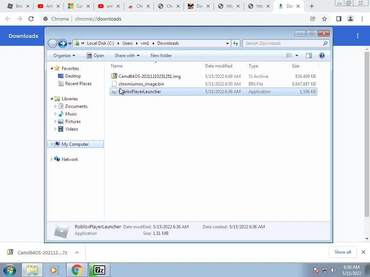
Task: Click Explorer forward navigation arrow
Action: [x=63, y=43]
